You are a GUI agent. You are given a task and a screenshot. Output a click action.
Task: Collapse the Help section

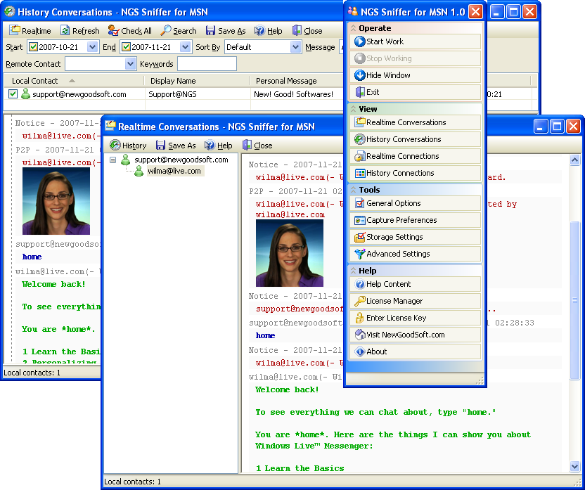[x=353, y=271]
